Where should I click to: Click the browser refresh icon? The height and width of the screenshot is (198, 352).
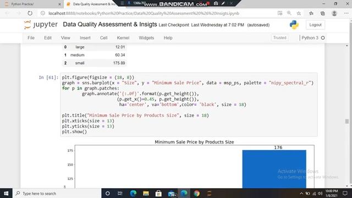coord(30,13)
